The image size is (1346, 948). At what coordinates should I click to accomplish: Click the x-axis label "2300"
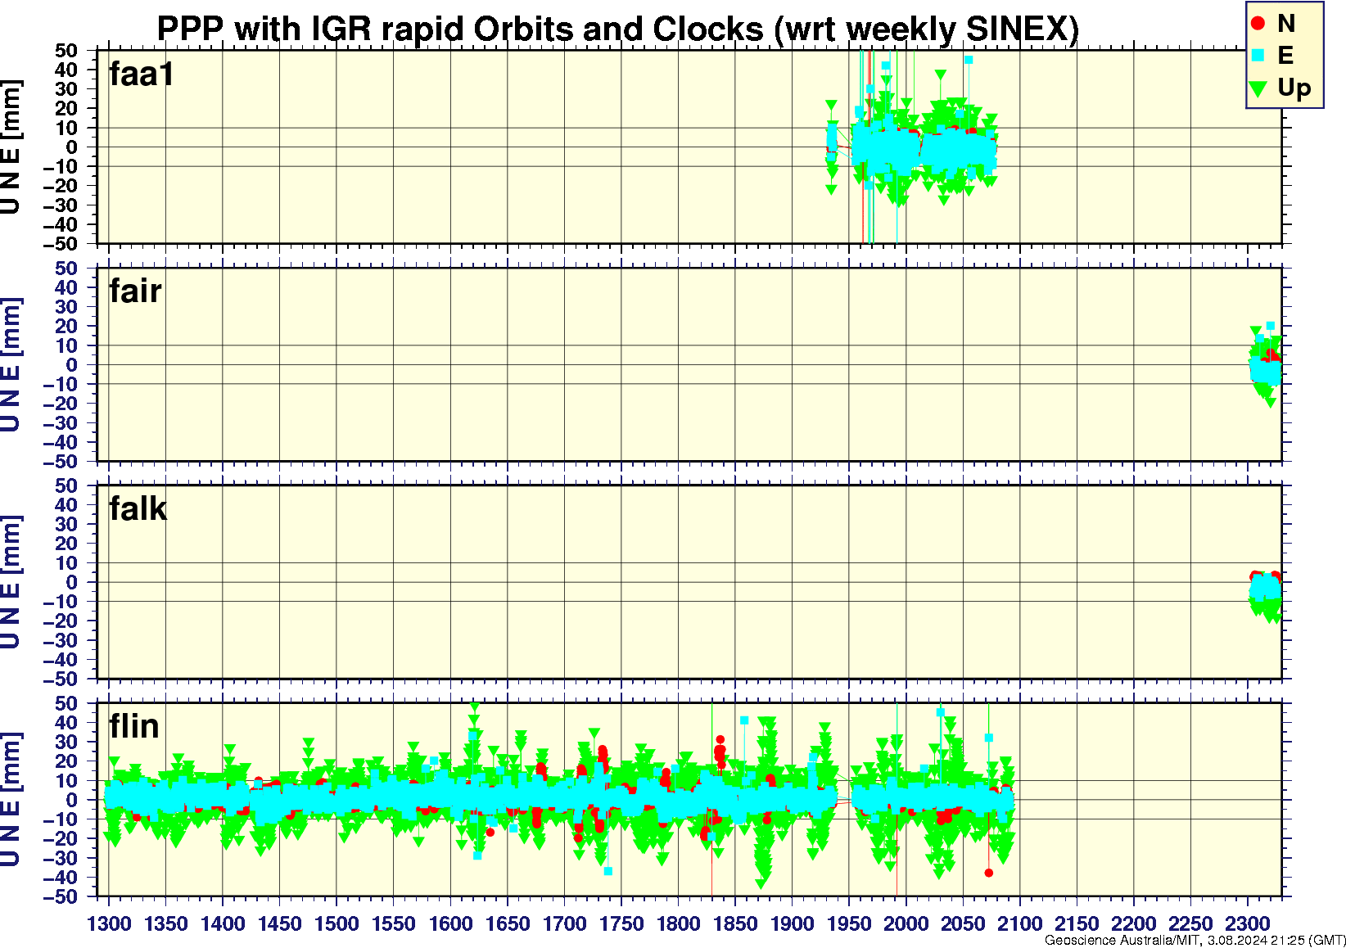[x=1247, y=923]
